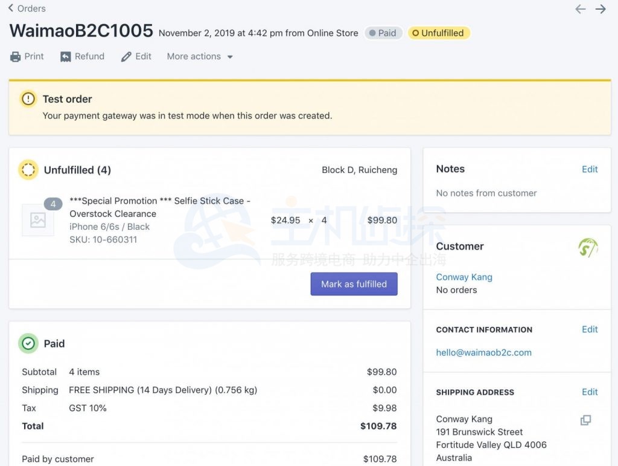Click the customer avatar icon
The image size is (618, 466).
click(x=588, y=247)
